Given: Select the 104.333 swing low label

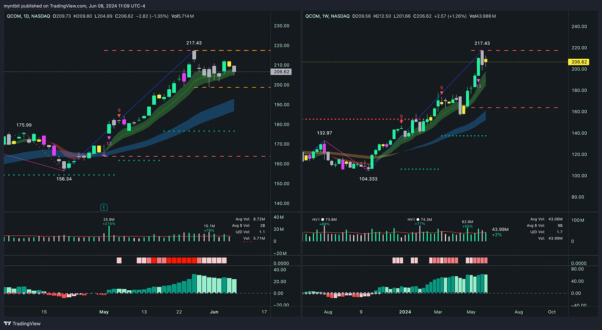Looking at the screenshot, I should [x=368, y=179].
